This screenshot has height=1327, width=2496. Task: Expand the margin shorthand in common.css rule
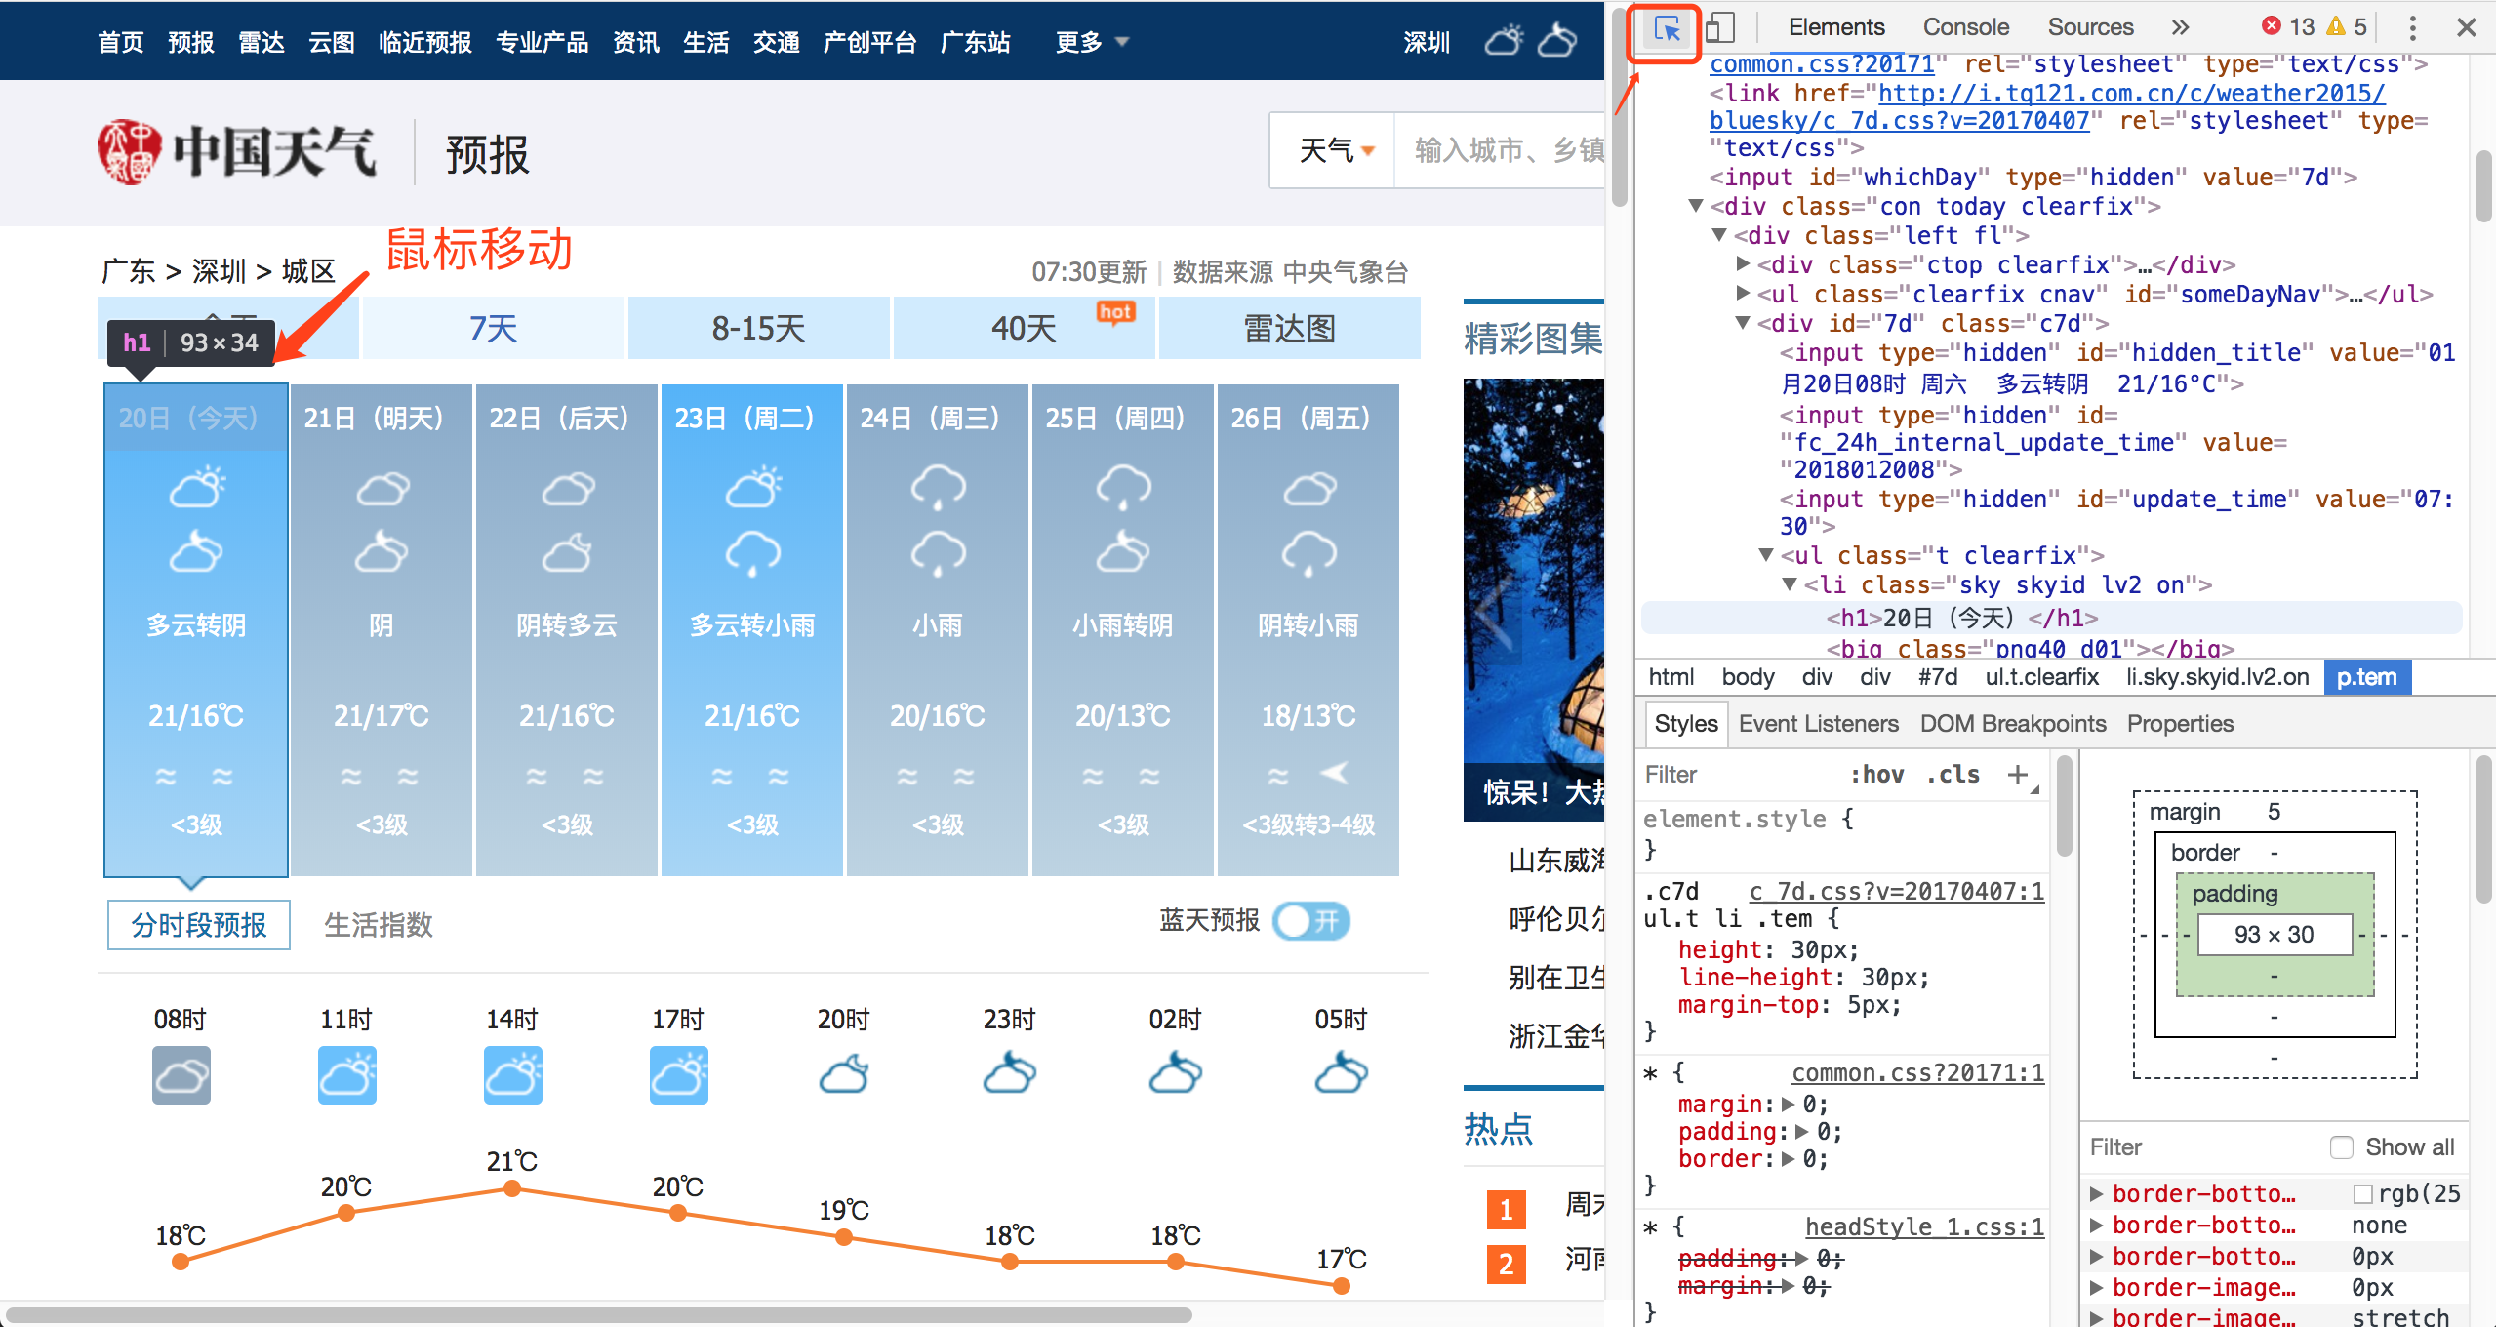(1788, 1105)
